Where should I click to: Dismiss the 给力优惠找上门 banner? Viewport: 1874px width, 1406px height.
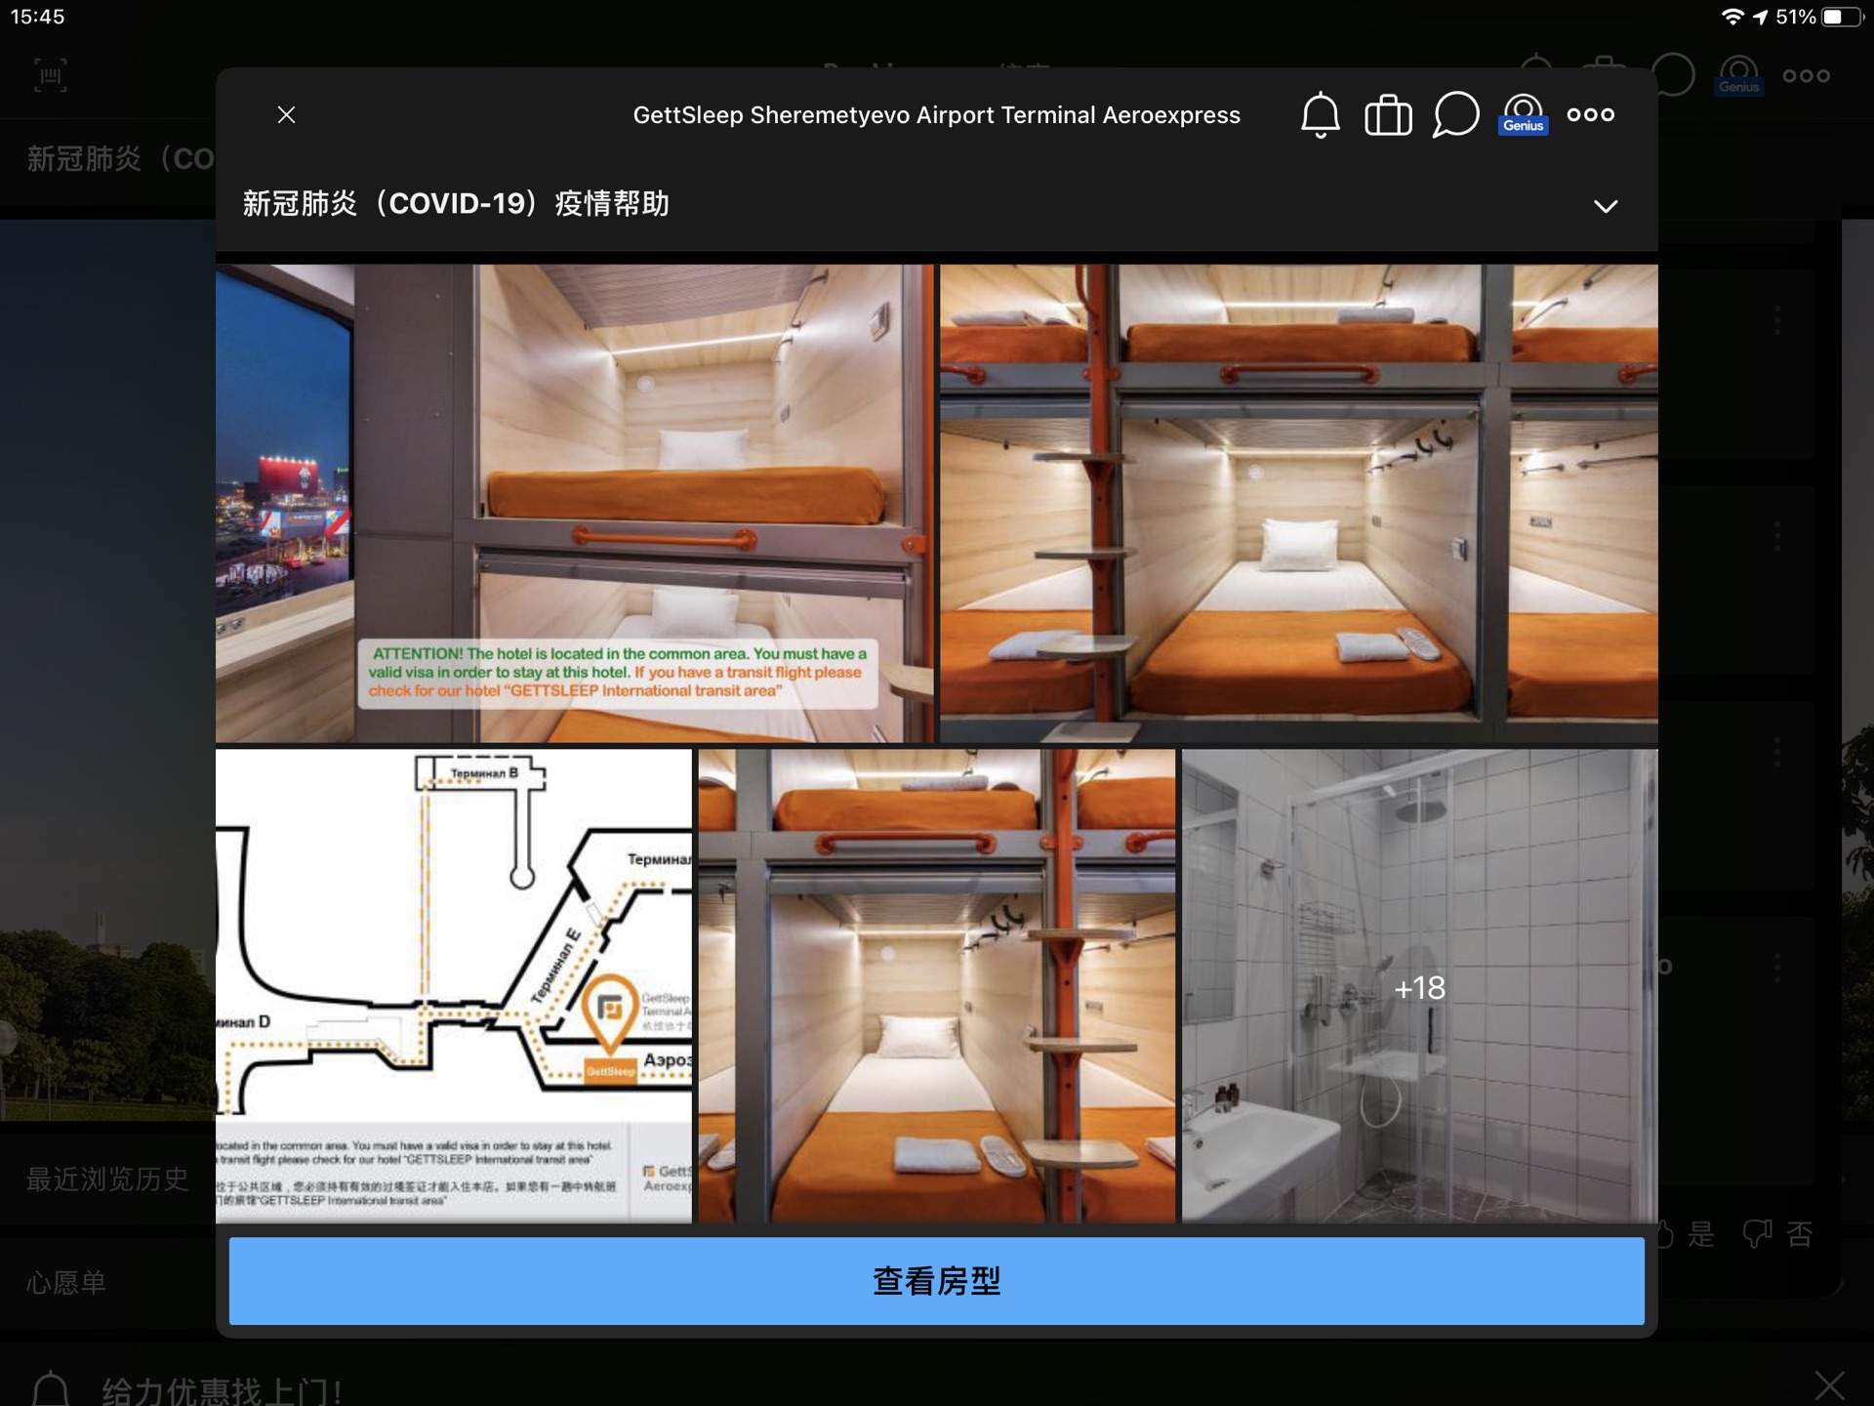[x=1829, y=1385]
